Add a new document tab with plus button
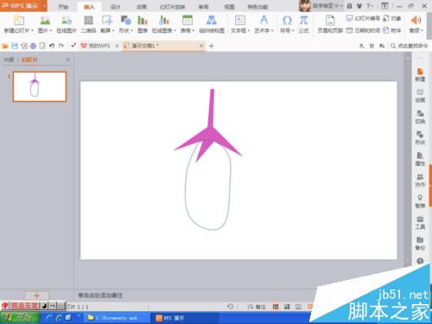This screenshot has width=432, height=324. click(211, 46)
